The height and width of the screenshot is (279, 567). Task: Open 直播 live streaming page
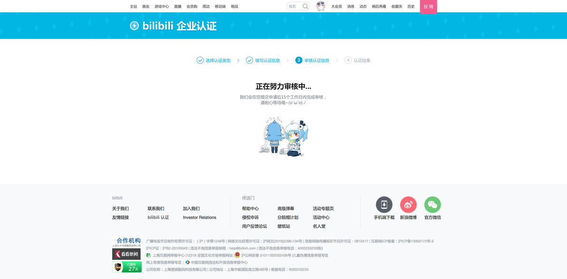click(x=177, y=7)
